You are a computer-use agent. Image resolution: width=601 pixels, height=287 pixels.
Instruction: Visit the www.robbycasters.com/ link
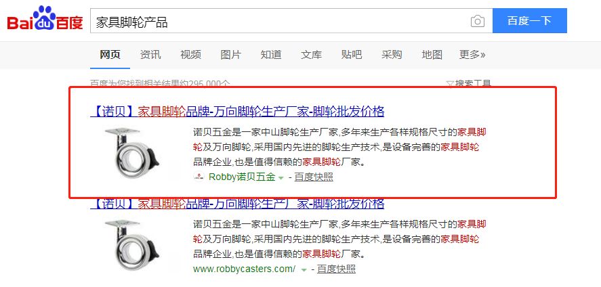point(244,269)
